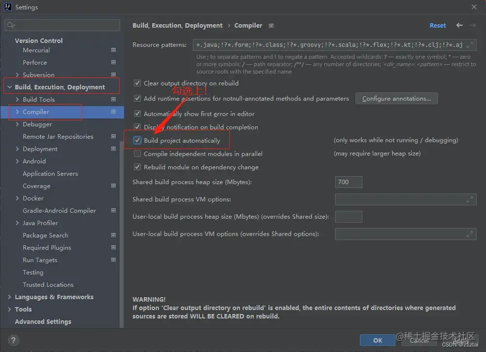This screenshot has width=486, height=352.
Task: Expand the Java Profiler node
Action: (x=17, y=223)
